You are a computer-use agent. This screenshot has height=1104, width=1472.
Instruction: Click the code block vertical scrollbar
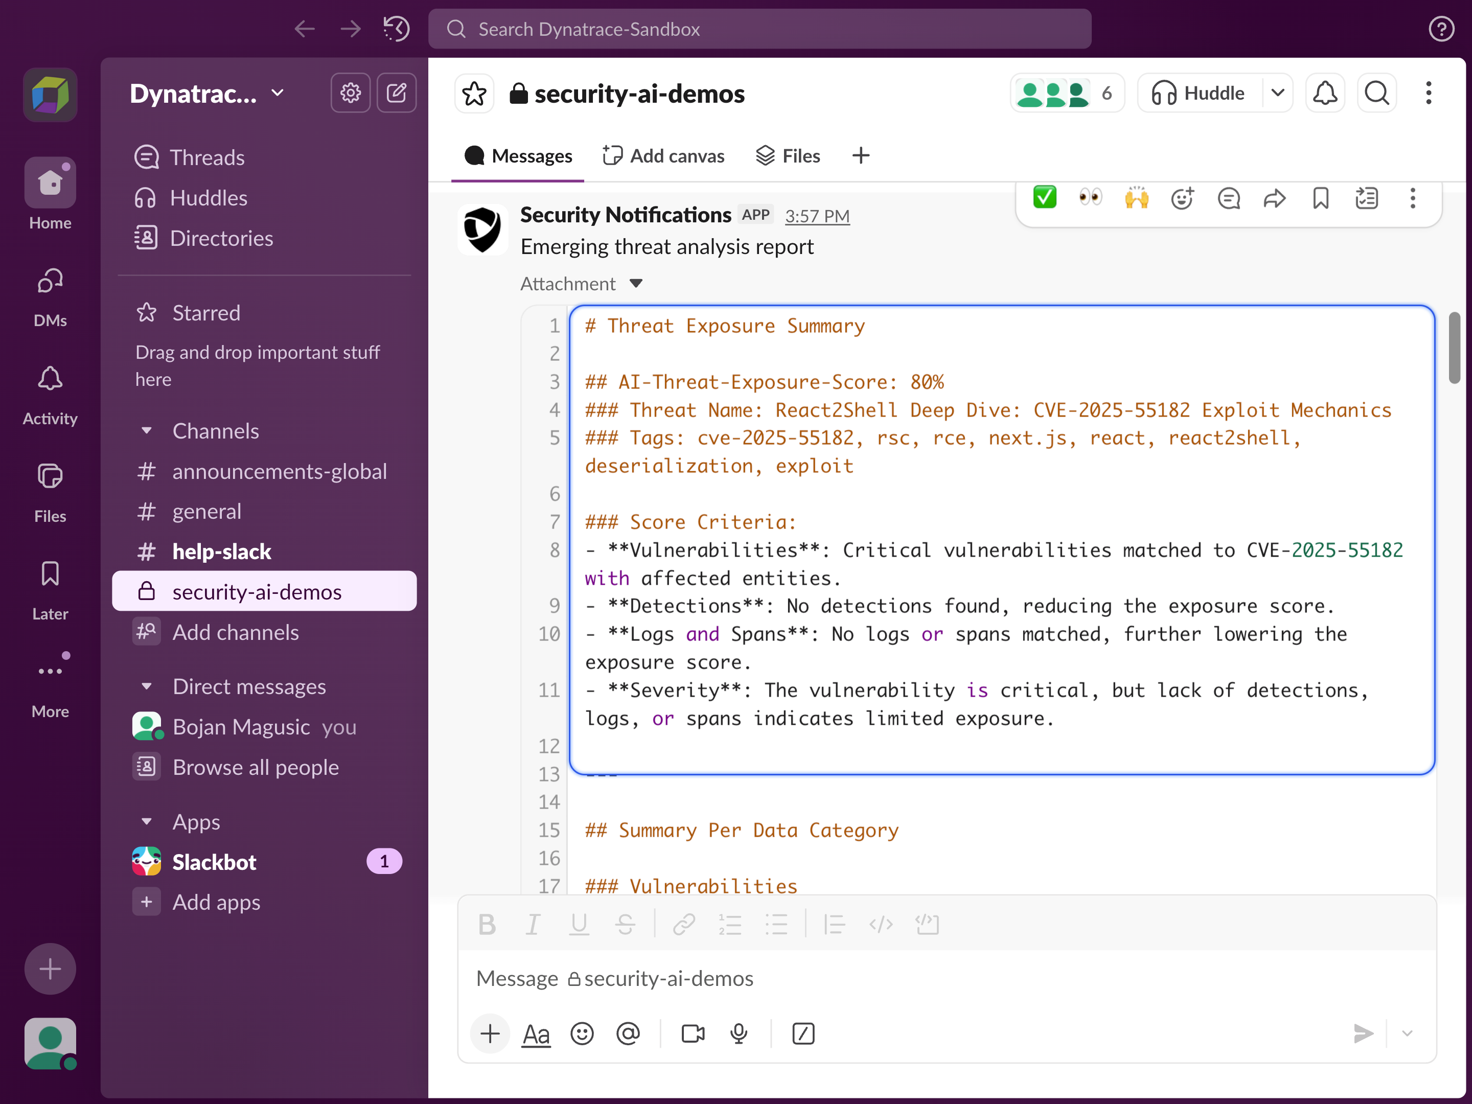click(1454, 349)
